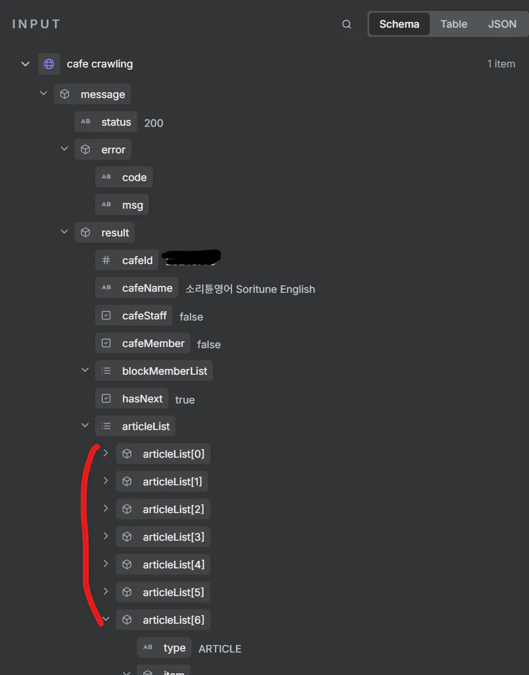
Task: Click the cube icon next to result
Action: pos(85,233)
